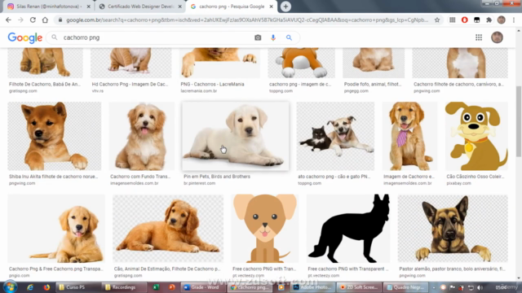Click the pt.vecteezy.com source under silhouette

pos(324,275)
